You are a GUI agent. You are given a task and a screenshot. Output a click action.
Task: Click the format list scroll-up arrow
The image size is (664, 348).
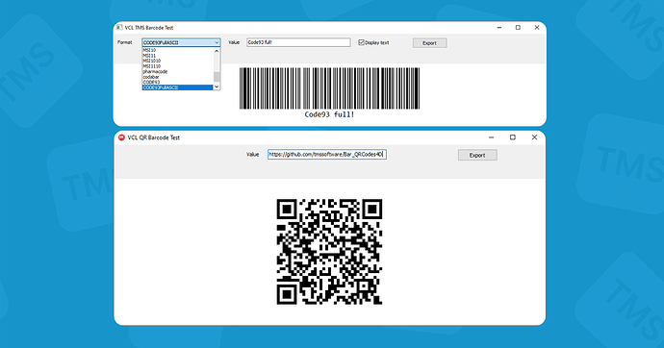(x=217, y=51)
